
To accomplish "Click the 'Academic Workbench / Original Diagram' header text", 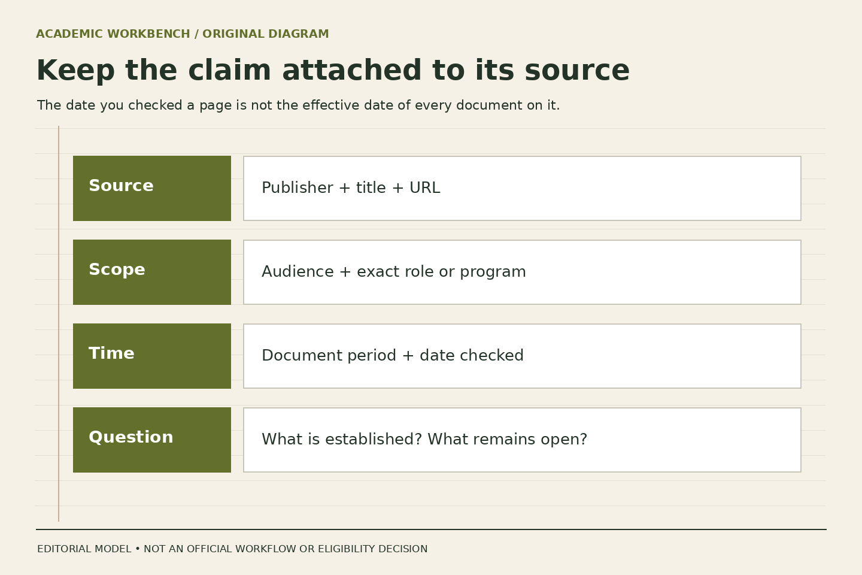I will 183,34.
